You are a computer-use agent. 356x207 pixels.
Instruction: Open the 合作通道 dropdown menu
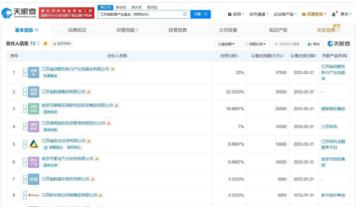(x=259, y=14)
